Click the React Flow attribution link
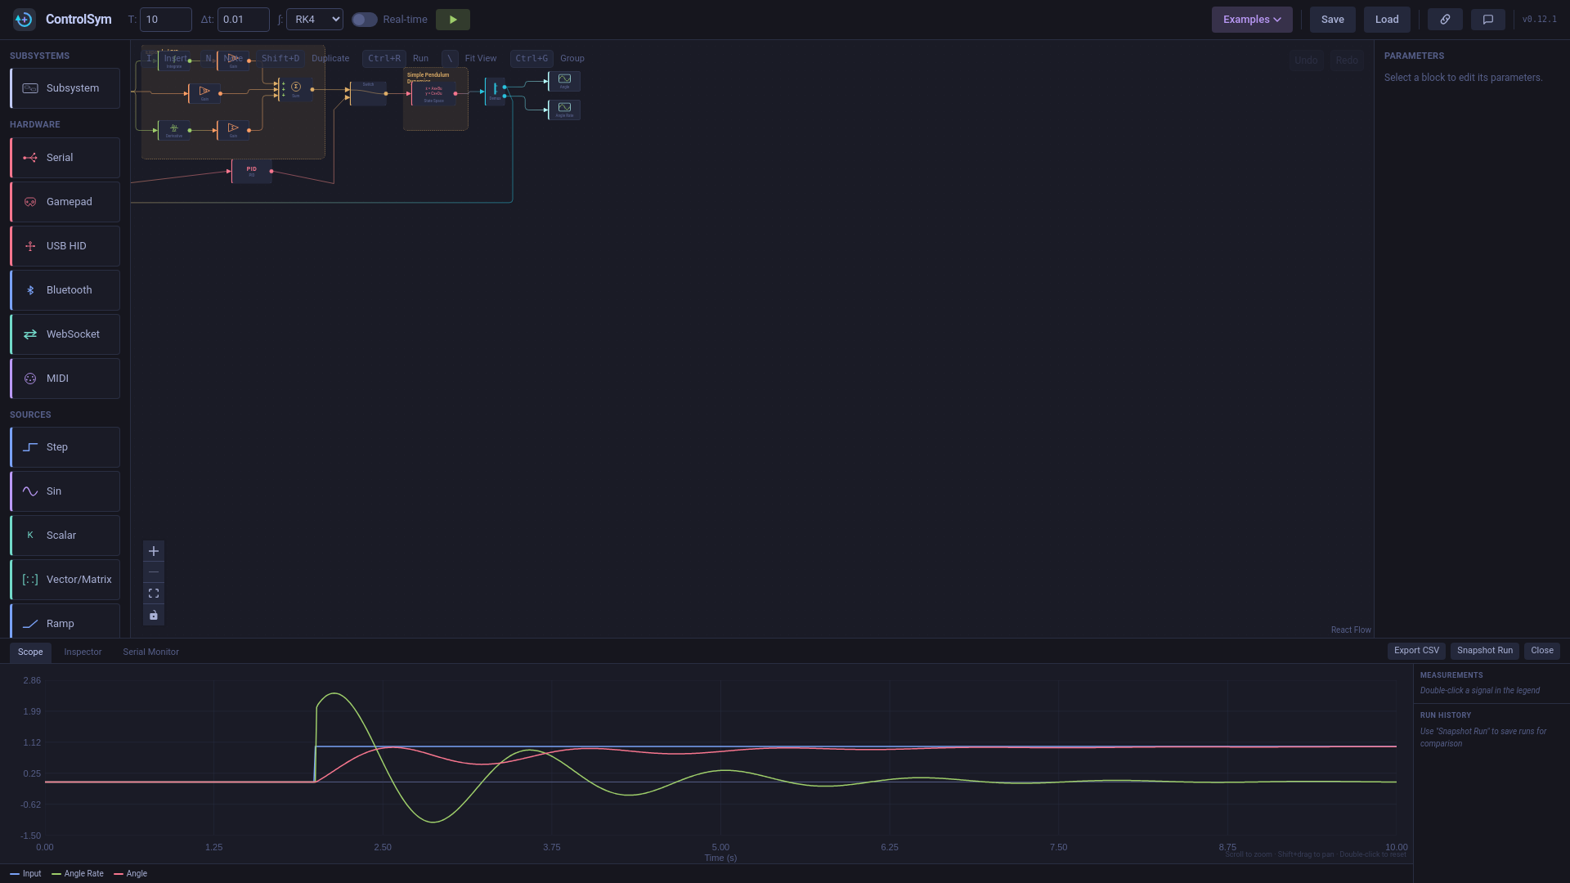This screenshot has height=883, width=1570. click(x=1351, y=630)
